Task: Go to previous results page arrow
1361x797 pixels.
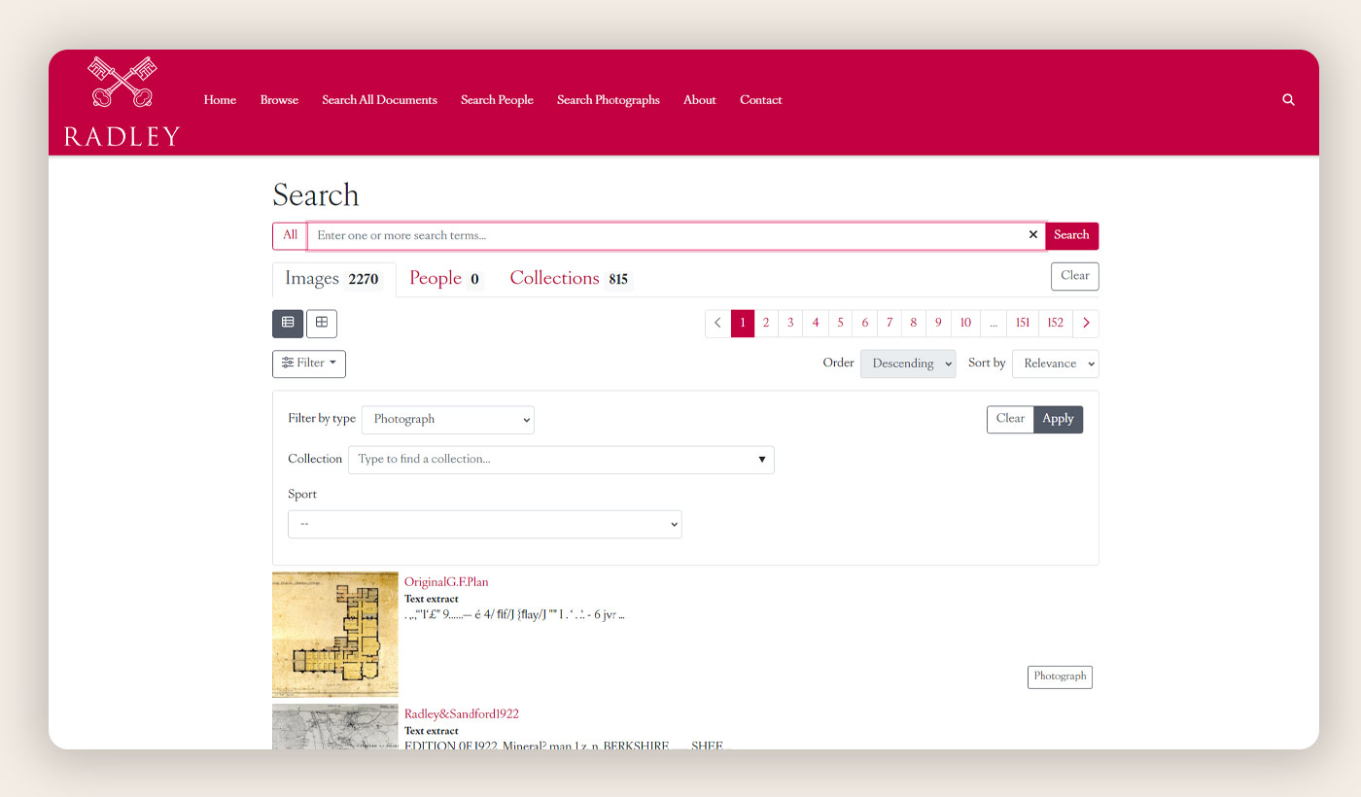Action: pyautogui.click(x=717, y=324)
